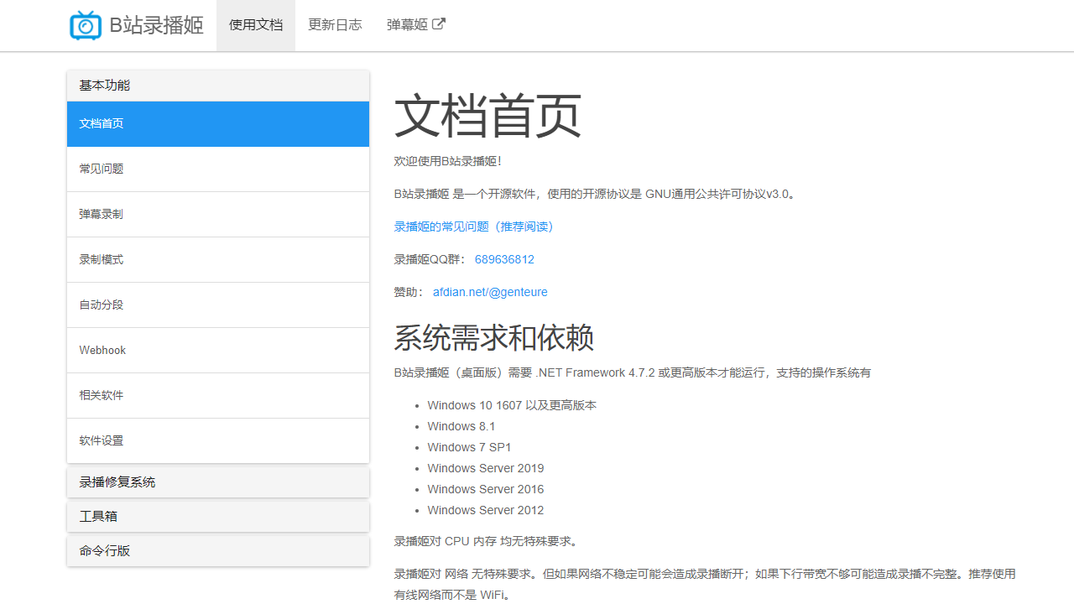Open the 更新日志 menu item
The image size is (1074, 604).
335,25
